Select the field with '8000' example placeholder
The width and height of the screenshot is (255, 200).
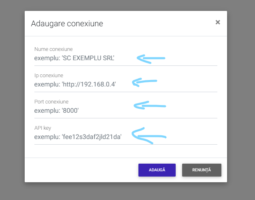pyautogui.click(x=81, y=110)
